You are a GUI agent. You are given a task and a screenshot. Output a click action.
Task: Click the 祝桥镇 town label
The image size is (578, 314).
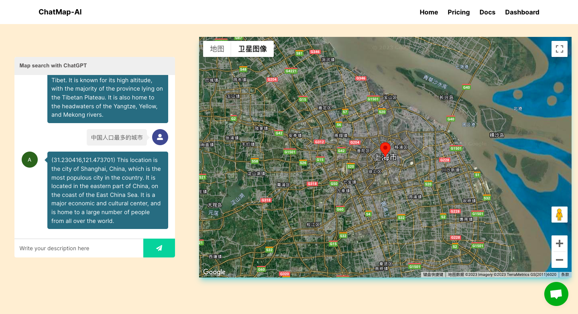click(469, 201)
